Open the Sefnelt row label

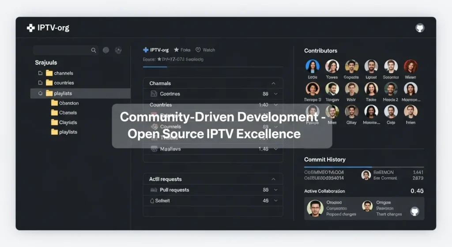click(162, 201)
